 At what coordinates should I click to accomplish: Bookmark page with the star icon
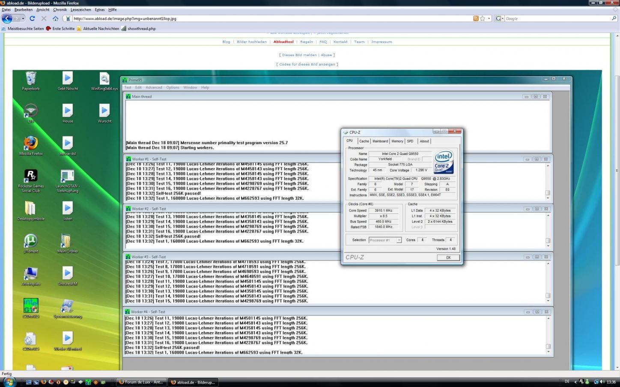coord(483,18)
